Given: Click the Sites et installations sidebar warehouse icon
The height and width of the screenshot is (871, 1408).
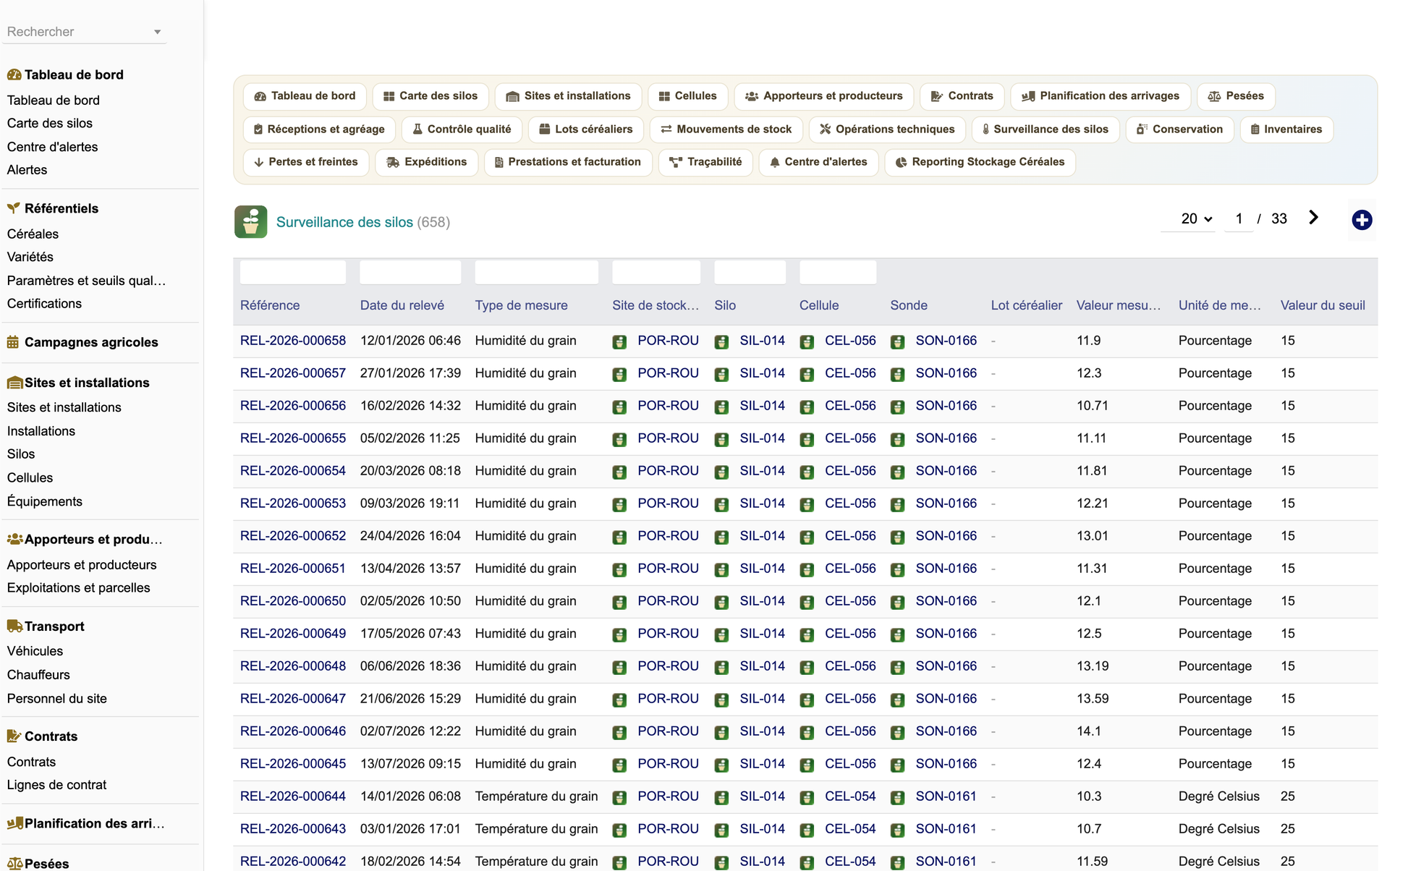Looking at the screenshot, I should [14, 383].
